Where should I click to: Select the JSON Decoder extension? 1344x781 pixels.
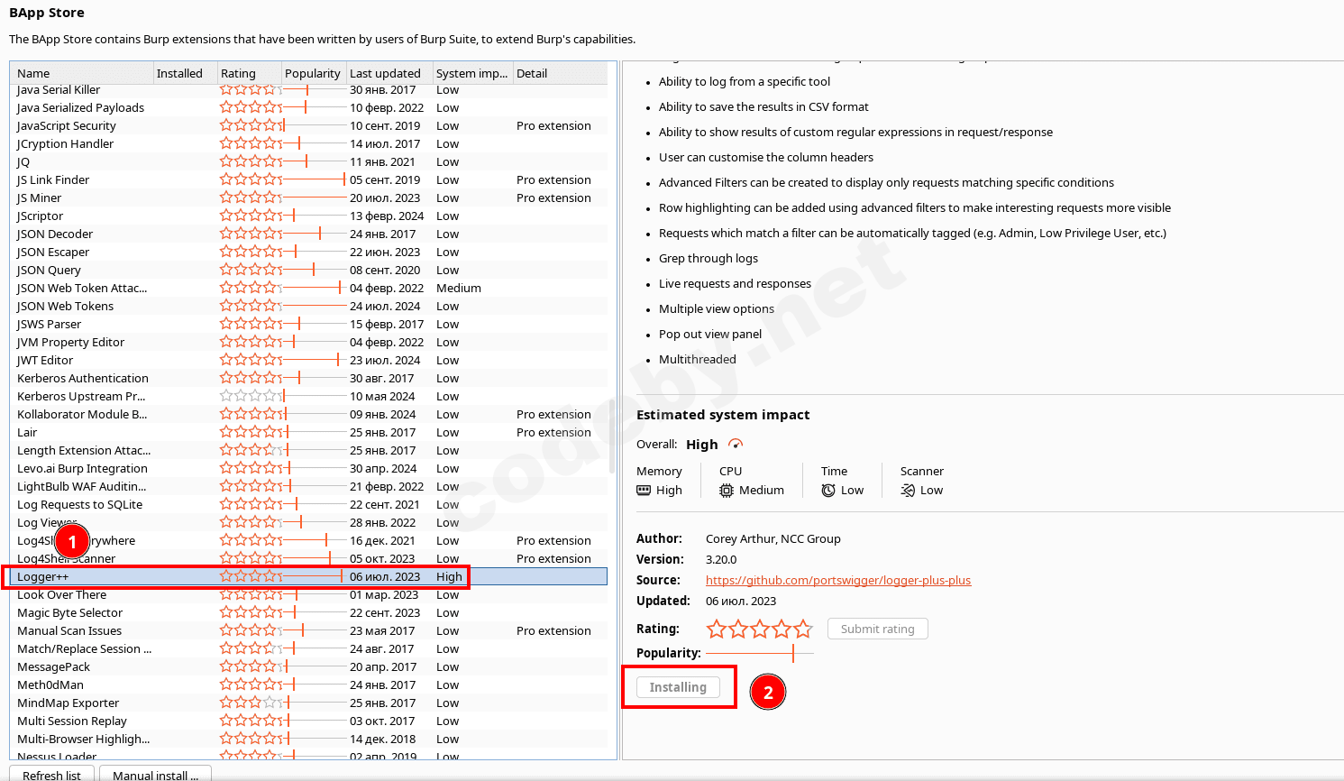(x=308, y=234)
